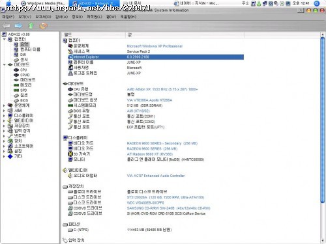Click the SPD memory icon in tree
Viewport: 326px width, 244px height.
click(16, 90)
